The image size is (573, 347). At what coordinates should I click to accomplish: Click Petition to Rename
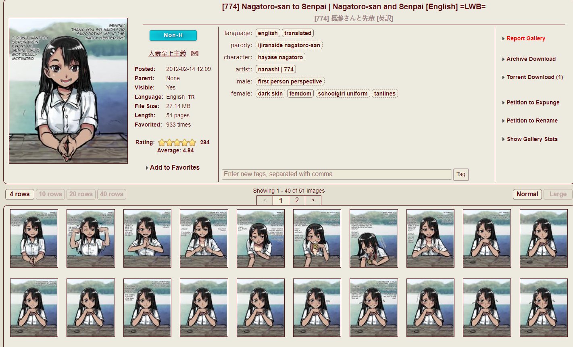[532, 121]
